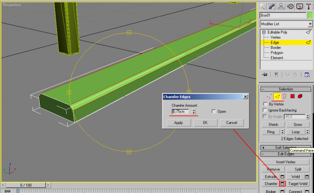
Task: Click the Loop selection button
Action: tap(295, 132)
